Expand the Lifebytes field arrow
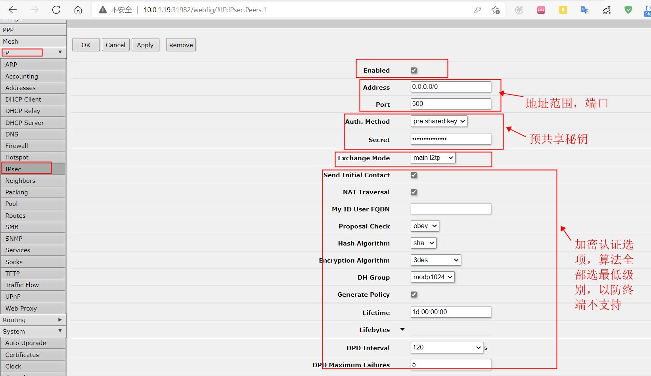 pos(402,330)
